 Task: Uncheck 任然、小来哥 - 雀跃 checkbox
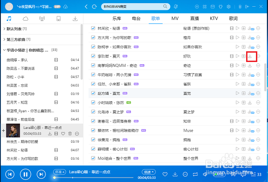click(x=93, y=84)
